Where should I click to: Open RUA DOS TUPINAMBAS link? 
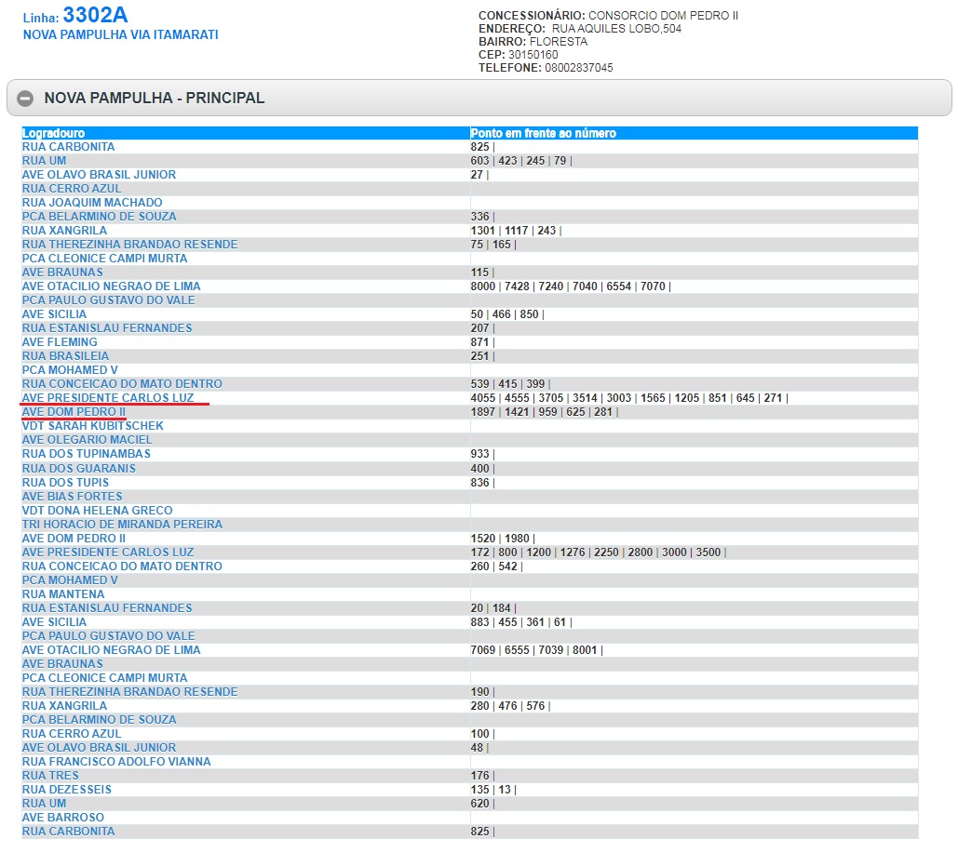pyautogui.click(x=87, y=454)
